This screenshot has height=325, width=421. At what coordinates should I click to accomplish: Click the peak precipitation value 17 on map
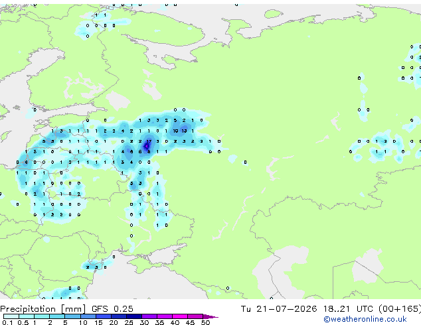pos(149,141)
